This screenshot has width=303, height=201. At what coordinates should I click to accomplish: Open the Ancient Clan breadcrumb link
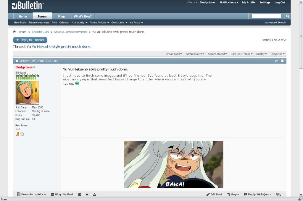tap(40, 32)
